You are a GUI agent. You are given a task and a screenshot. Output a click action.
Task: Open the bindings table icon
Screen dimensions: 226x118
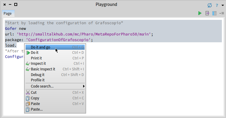[214, 13]
